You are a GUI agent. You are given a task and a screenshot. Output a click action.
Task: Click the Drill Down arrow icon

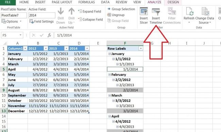61,11
